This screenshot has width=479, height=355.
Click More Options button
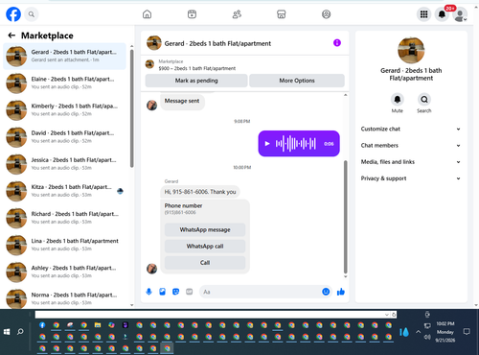pos(297,81)
